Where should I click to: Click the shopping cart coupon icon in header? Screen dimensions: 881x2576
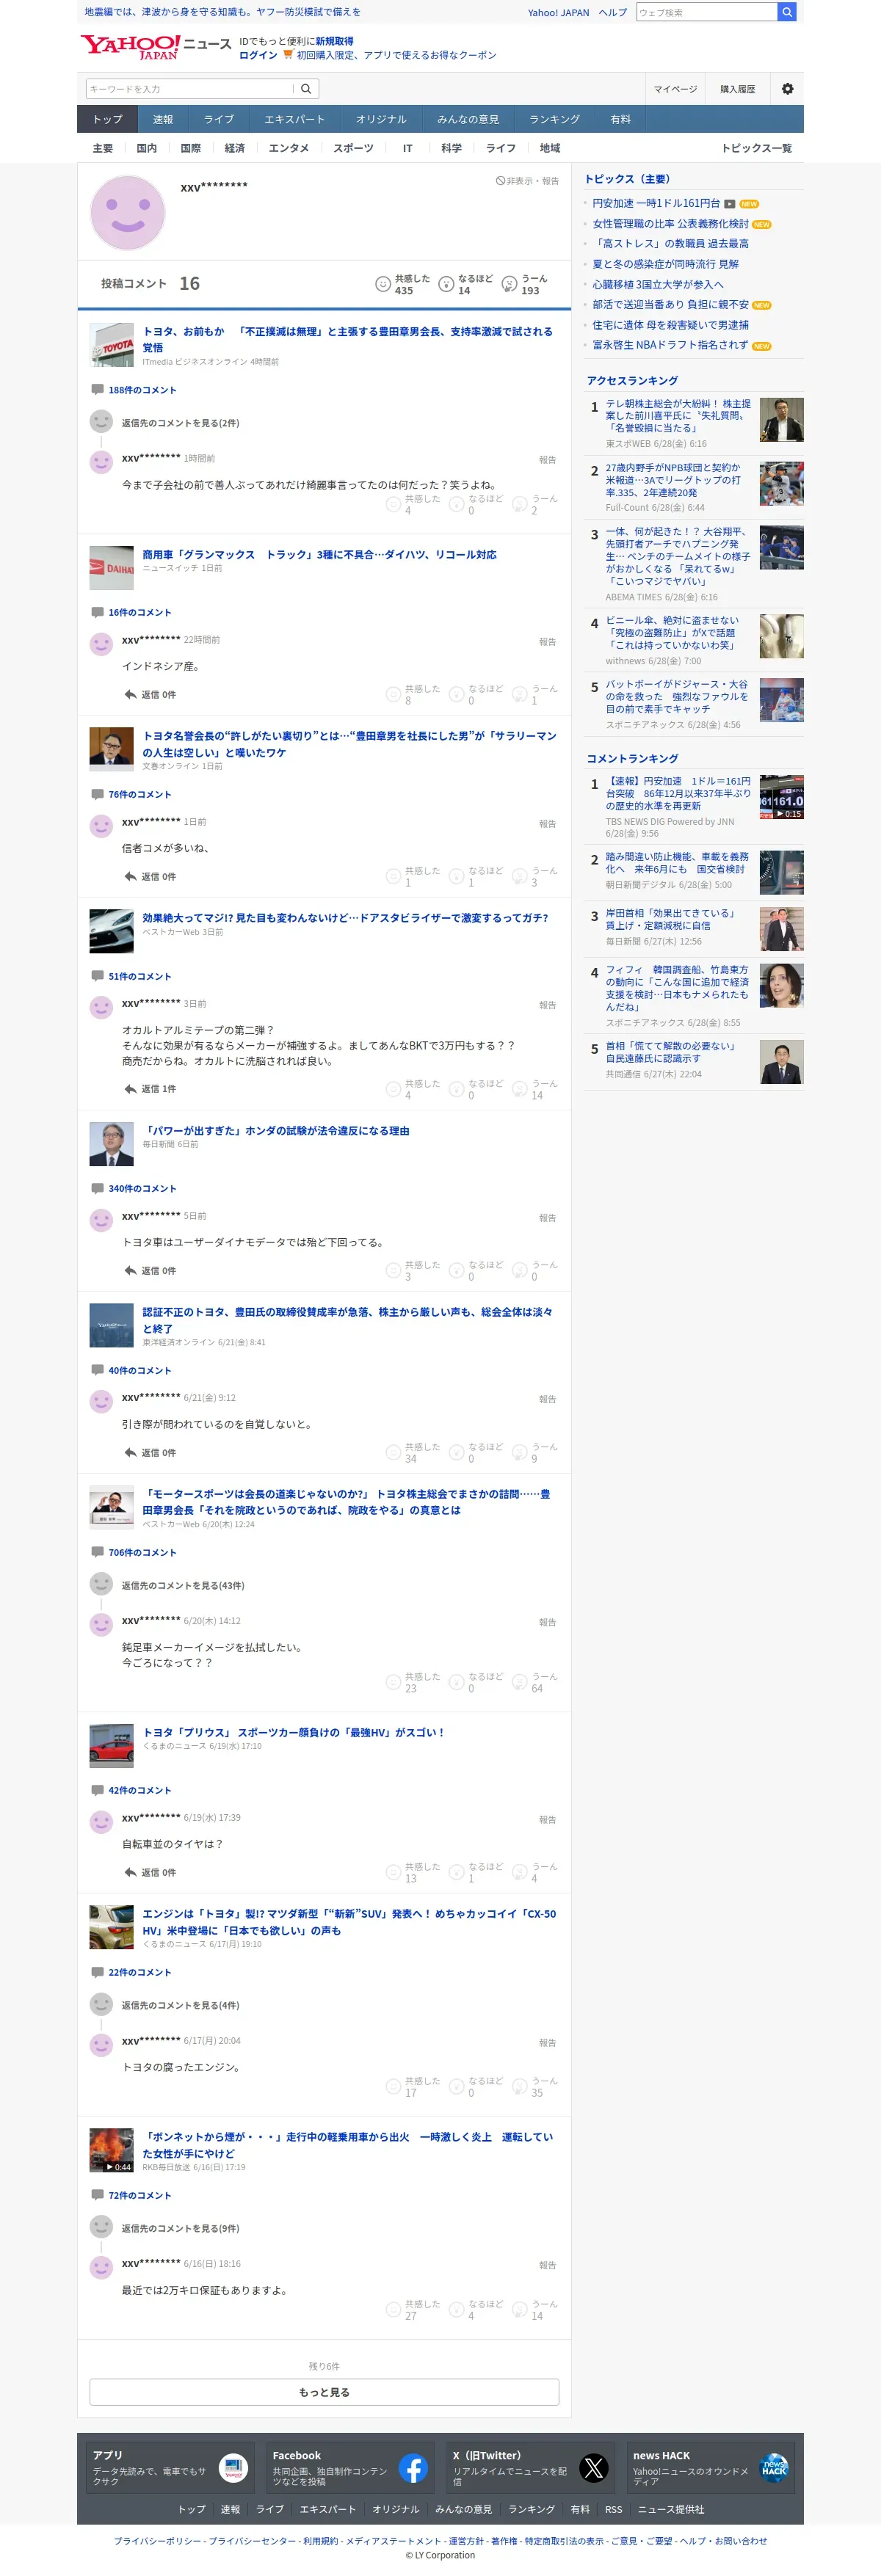click(x=288, y=55)
